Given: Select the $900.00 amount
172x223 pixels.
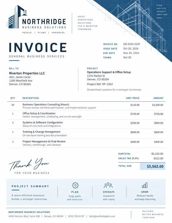Looking at the screenshot, I should (158, 123).
